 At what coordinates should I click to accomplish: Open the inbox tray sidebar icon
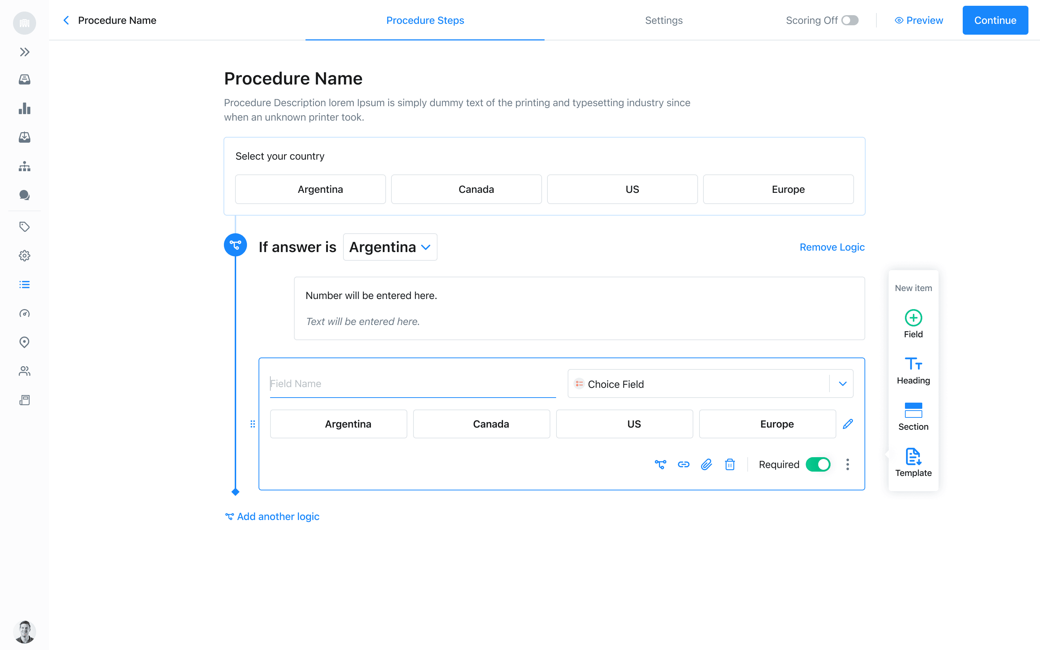(25, 79)
